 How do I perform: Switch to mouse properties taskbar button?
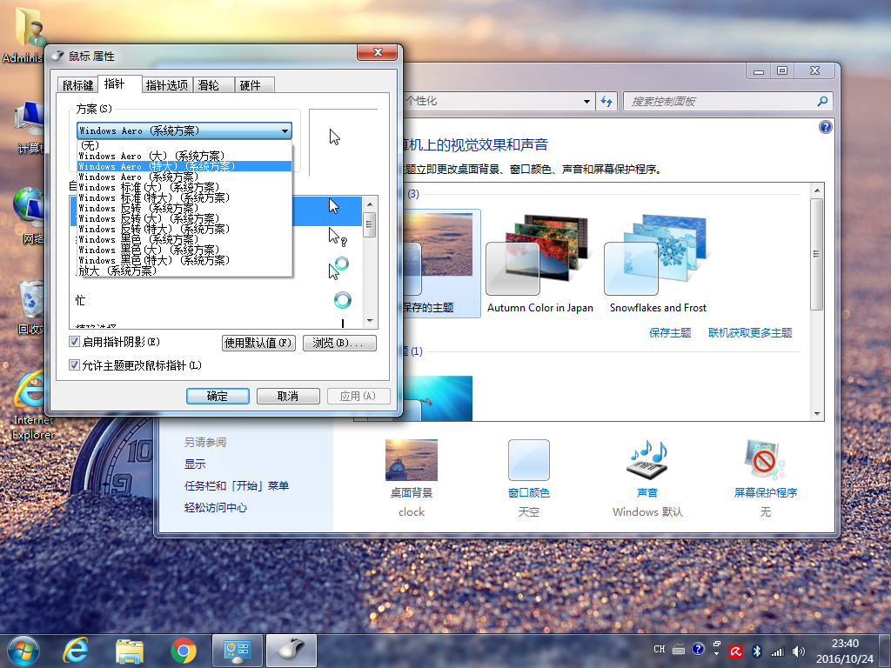point(291,651)
